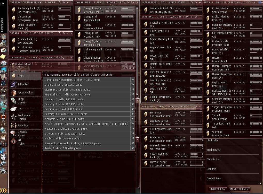Open Security Status section
Viewport: 263px width, 194px height.
[25, 134]
